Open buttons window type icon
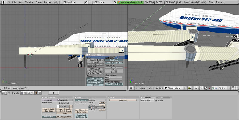The height and width of the screenshot is (120, 239). pyautogui.click(x=4, y=93)
